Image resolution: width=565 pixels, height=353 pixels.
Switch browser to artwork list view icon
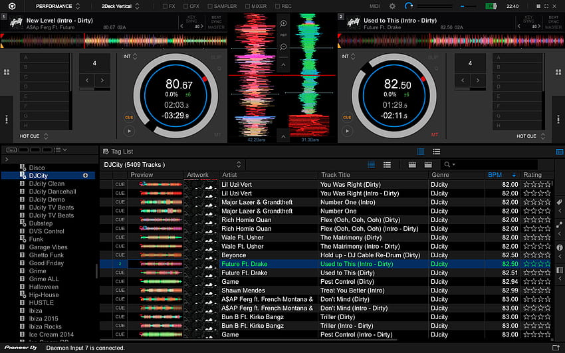pyautogui.click(x=371, y=165)
